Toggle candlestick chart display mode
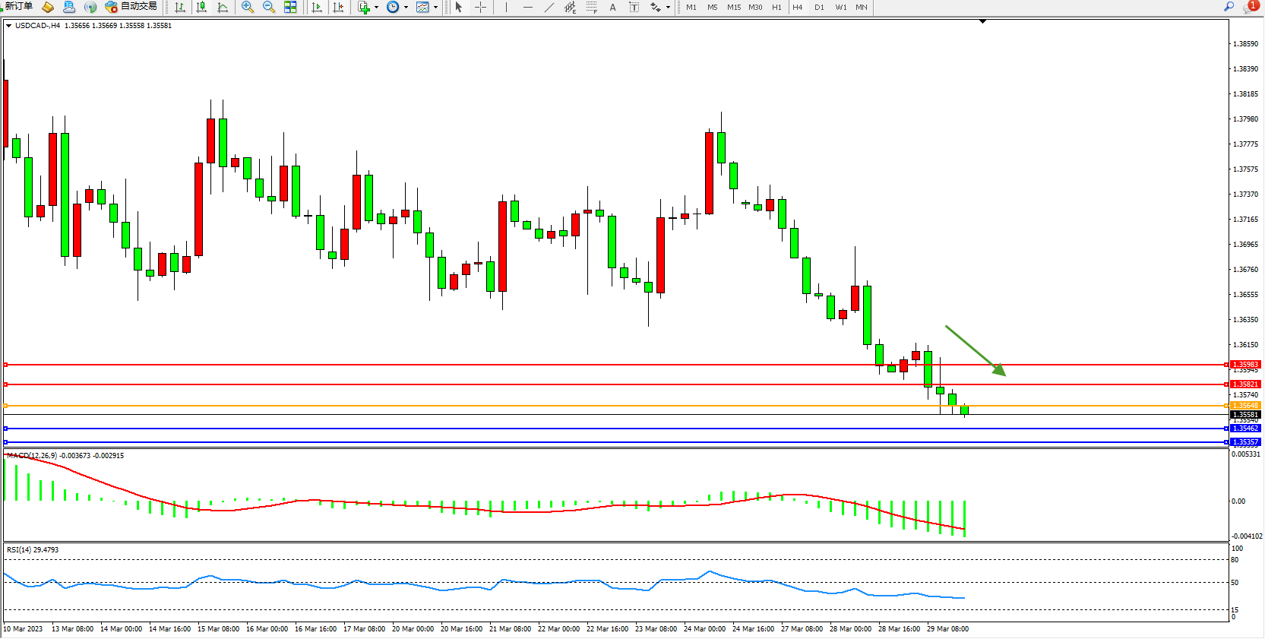This screenshot has height=639, width=1265. pyautogui.click(x=201, y=7)
